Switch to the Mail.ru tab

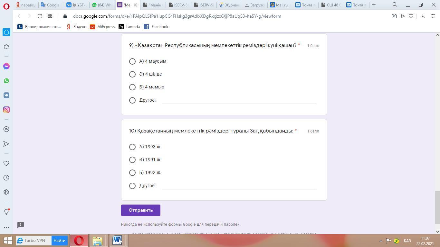point(280,5)
